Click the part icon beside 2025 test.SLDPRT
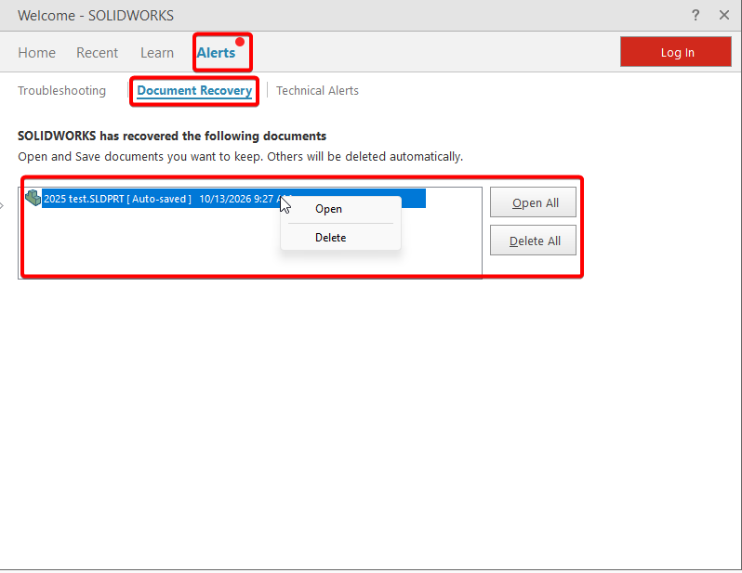Viewport: 742px width, 573px height. [33, 198]
